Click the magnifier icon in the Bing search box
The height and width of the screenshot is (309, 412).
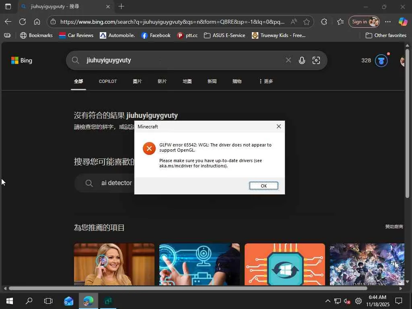pos(75,60)
